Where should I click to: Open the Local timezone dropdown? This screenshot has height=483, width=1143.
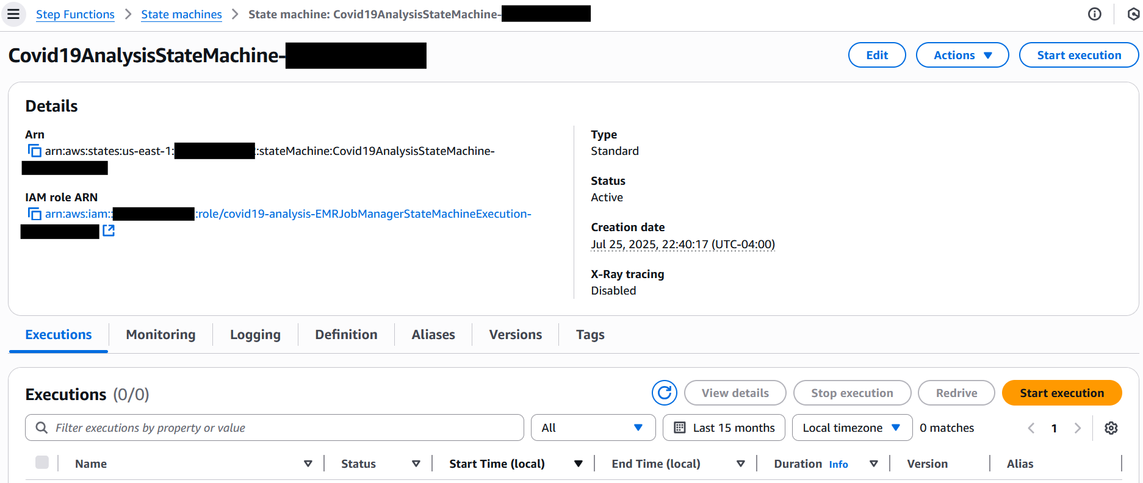(x=852, y=428)
